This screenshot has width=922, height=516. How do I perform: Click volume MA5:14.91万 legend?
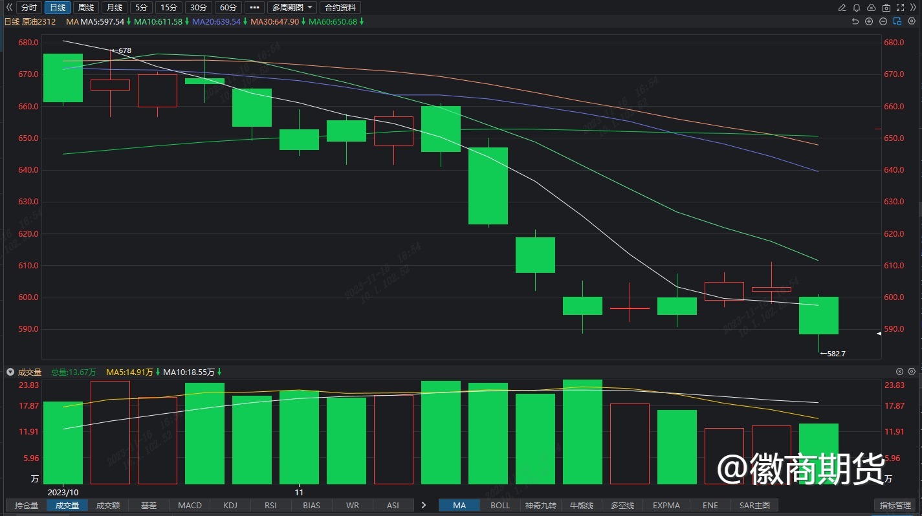(x=129, y=372)
